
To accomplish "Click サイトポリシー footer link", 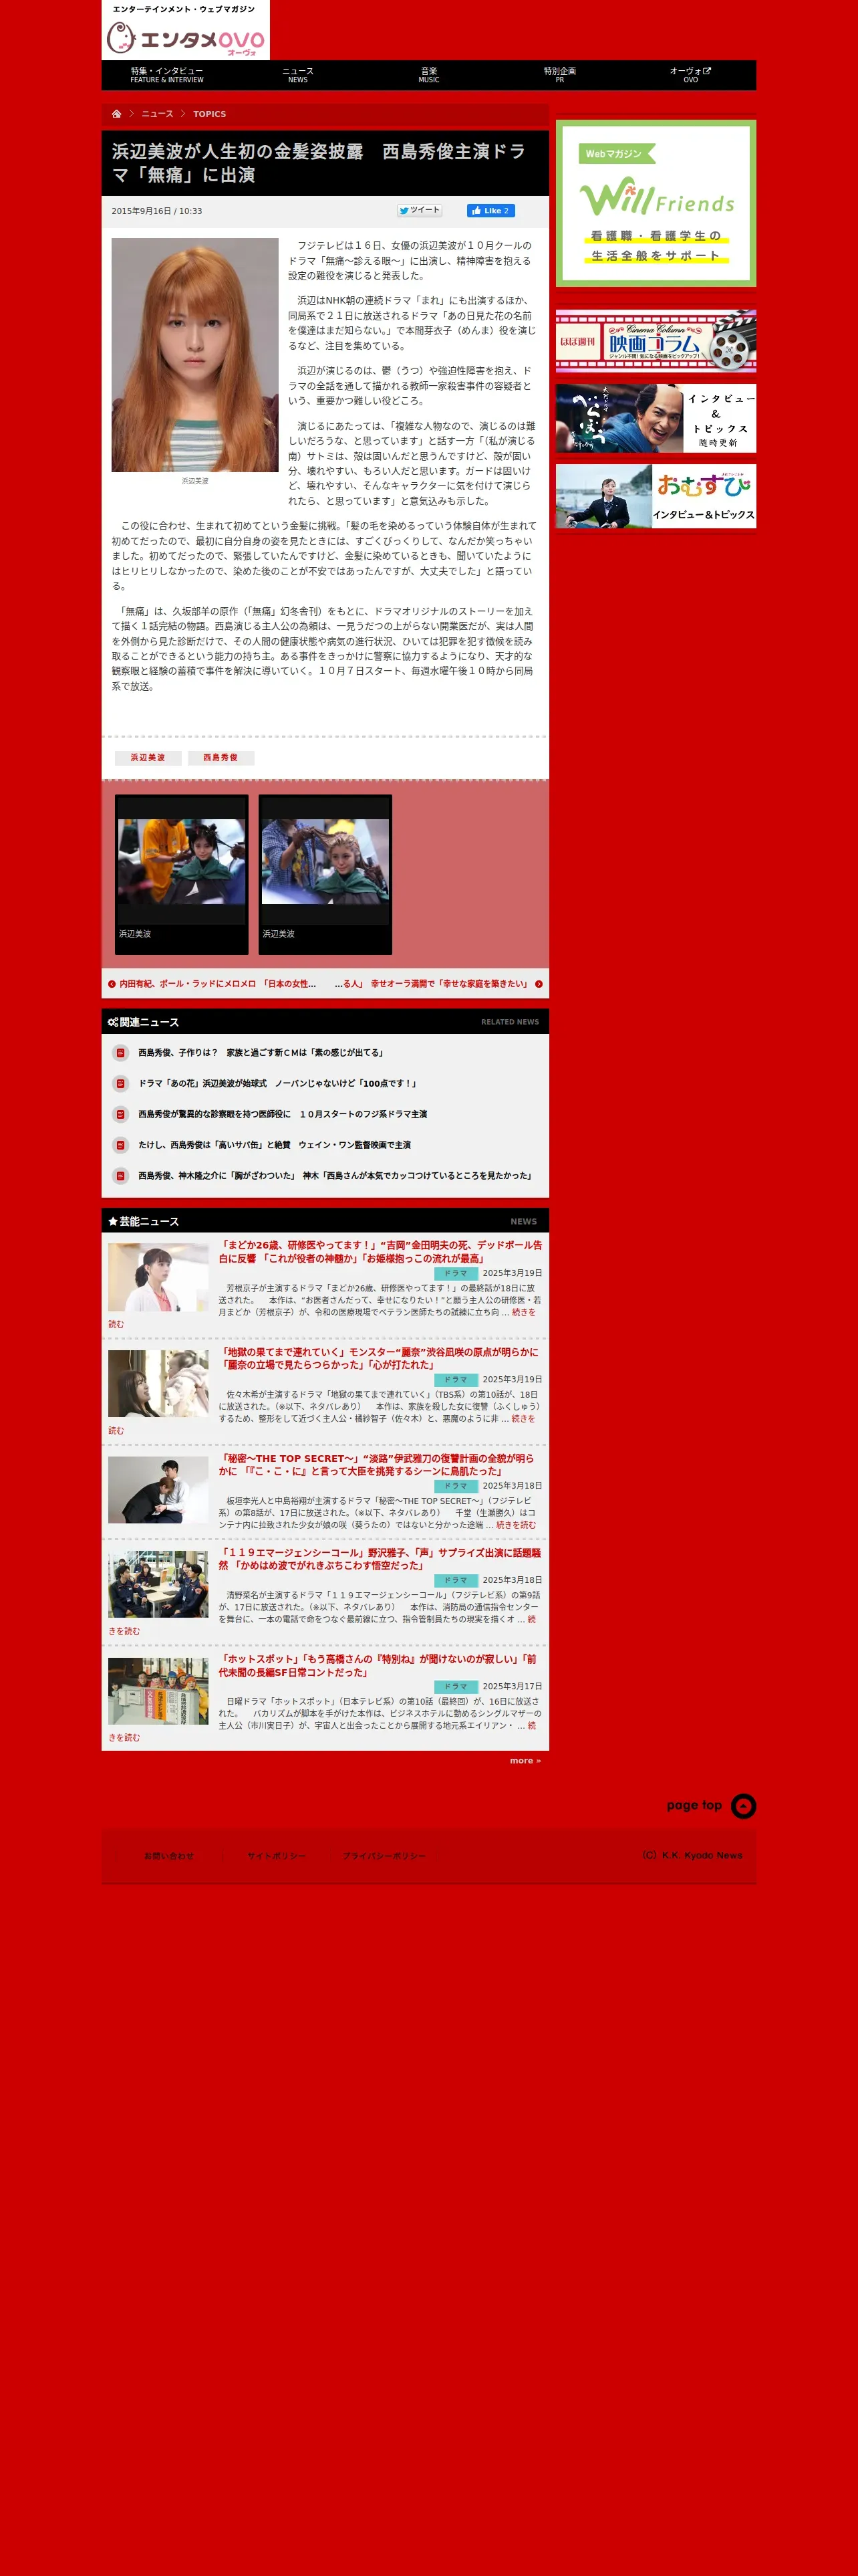I will pyautogui.click(x=277, y=1856).
